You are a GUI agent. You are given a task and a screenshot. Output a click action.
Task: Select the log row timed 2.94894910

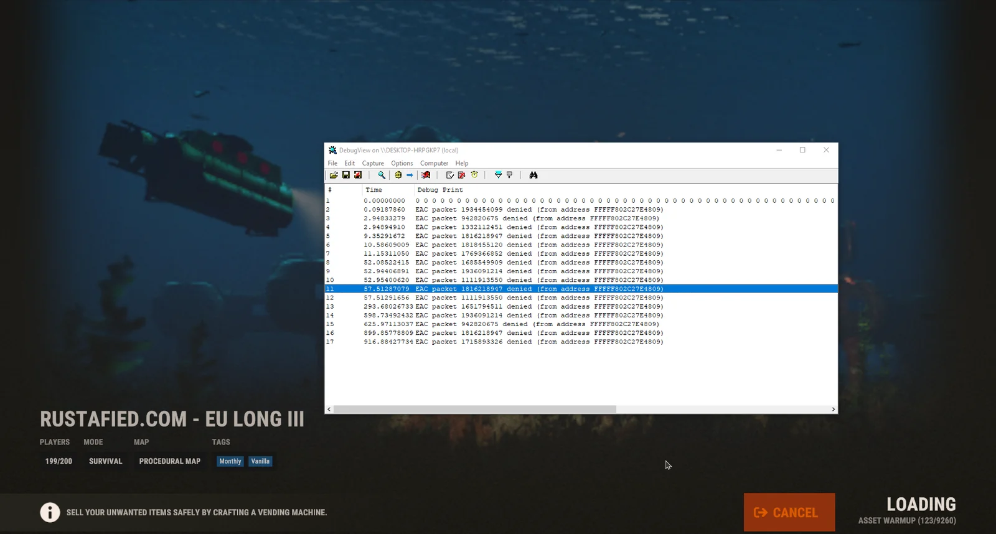click(581, 227)
